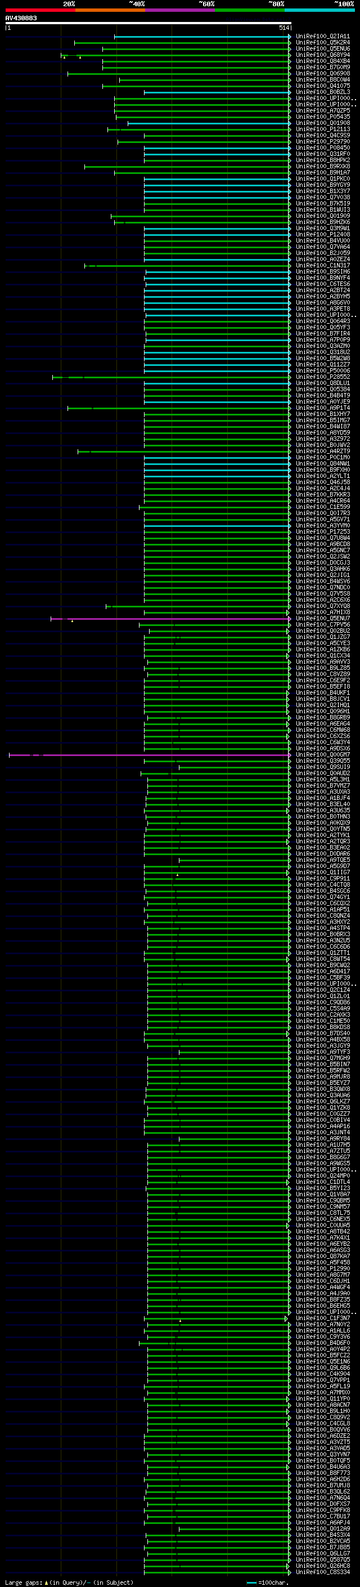Click the UniRef100_B9RXK8 label
The height and width of the screenshot is (1587, 360).
tap(322, 166)
